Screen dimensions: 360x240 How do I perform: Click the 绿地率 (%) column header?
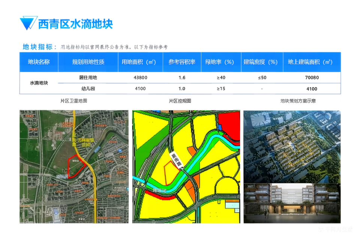click(x=221, y=62)
